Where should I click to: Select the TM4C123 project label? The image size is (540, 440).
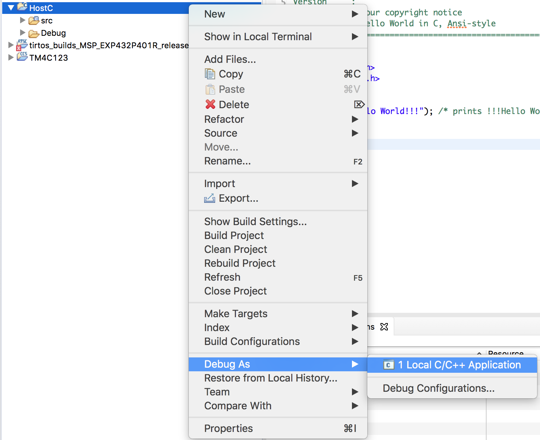pos(49,58)
